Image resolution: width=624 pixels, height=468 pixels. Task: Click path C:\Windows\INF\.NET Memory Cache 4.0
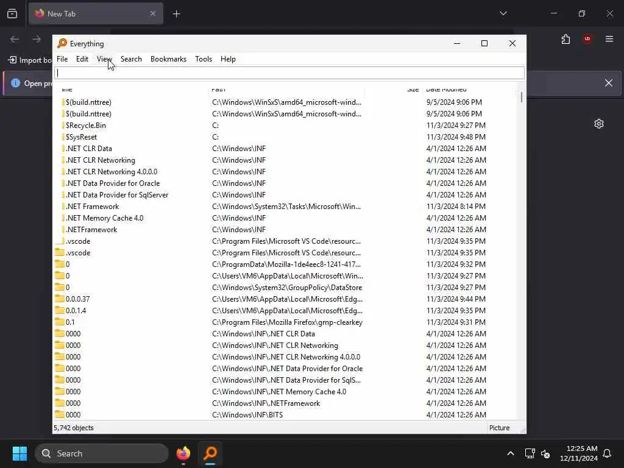click(279, 392)
